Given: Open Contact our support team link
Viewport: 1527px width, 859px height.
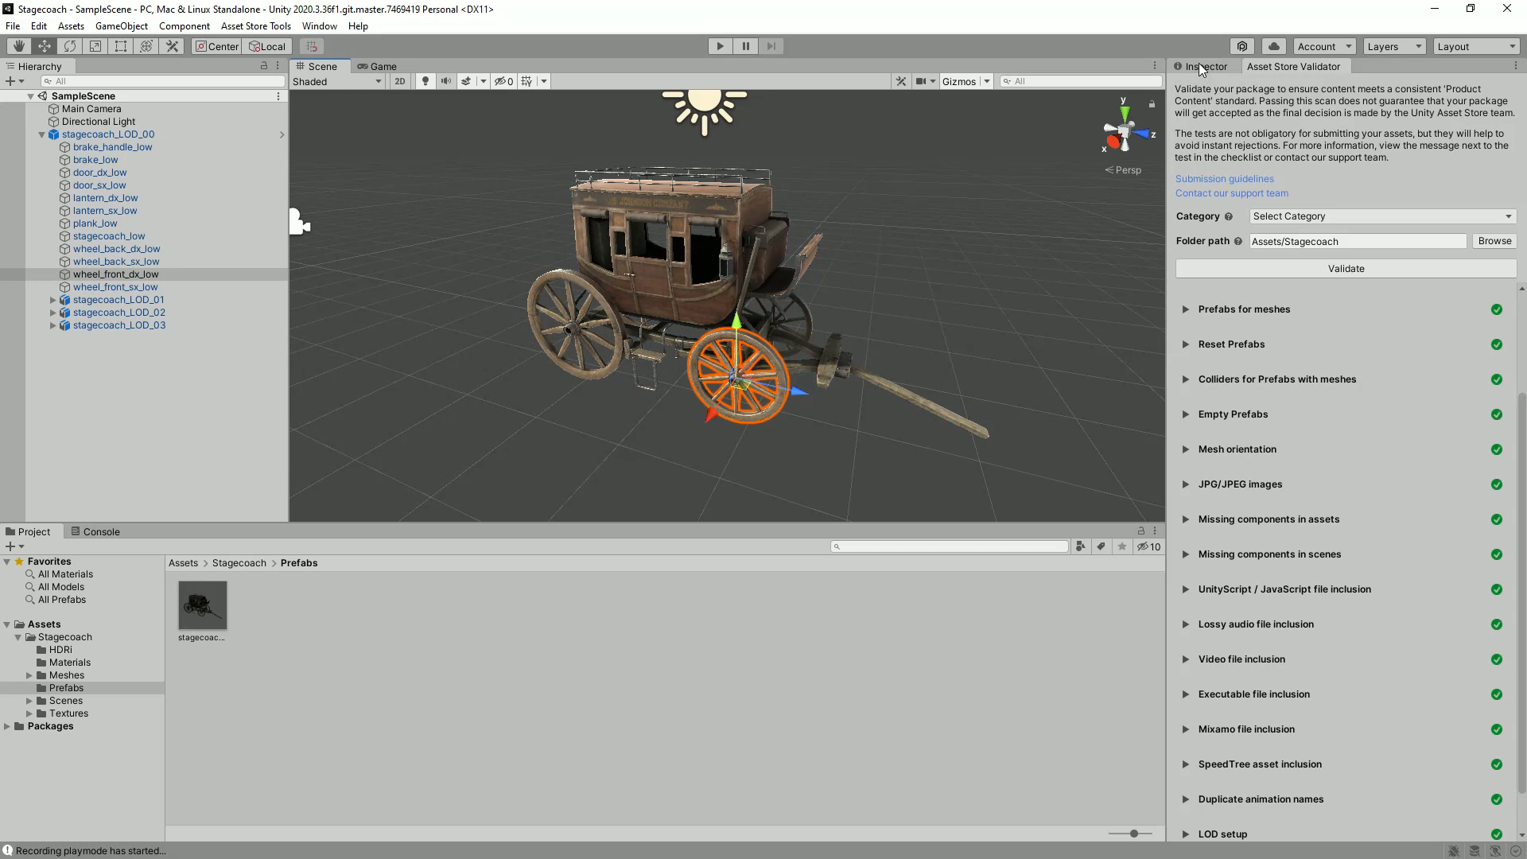Looking at the screenshot, I should tap(1231, 193).
